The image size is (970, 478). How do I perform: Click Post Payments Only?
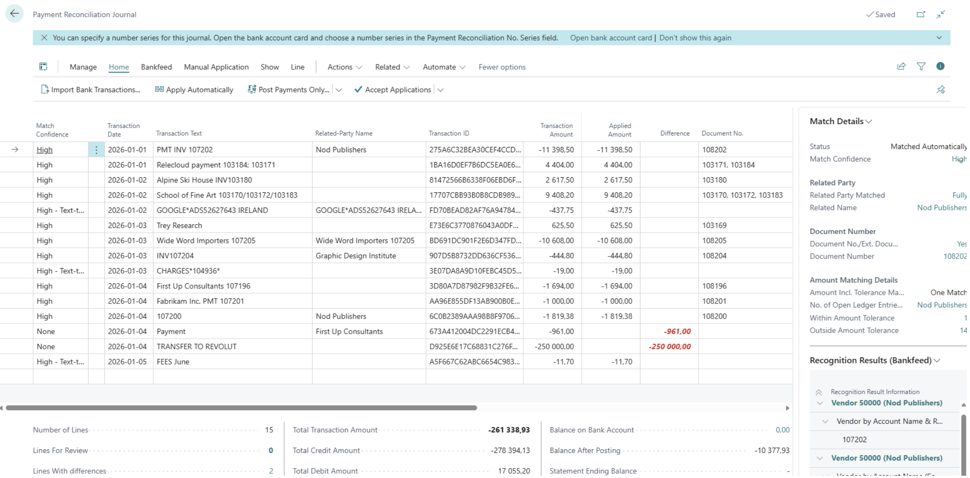(289, 90)
